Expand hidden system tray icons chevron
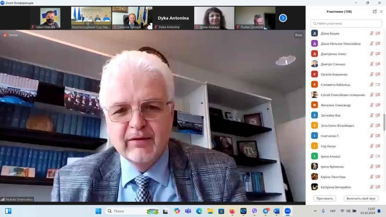386x217 pixels. [x=315, y=211]
